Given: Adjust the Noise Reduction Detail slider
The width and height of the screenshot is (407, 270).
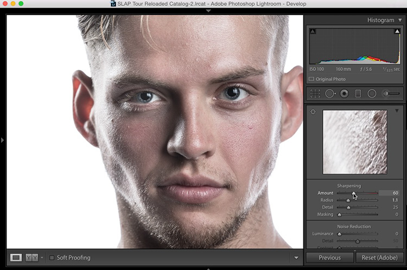Looking at the screenshot, I should click(x=358, y=241).
